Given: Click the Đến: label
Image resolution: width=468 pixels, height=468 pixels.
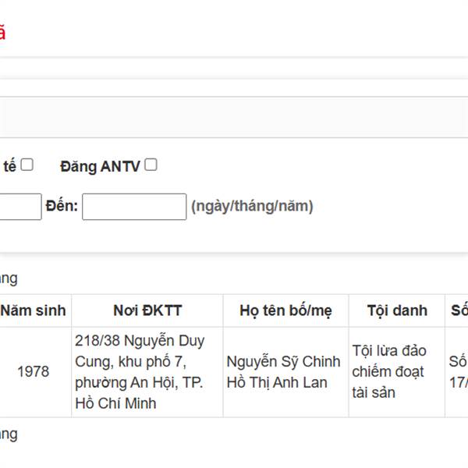Looking at the screenshot, I should point(62,206).
